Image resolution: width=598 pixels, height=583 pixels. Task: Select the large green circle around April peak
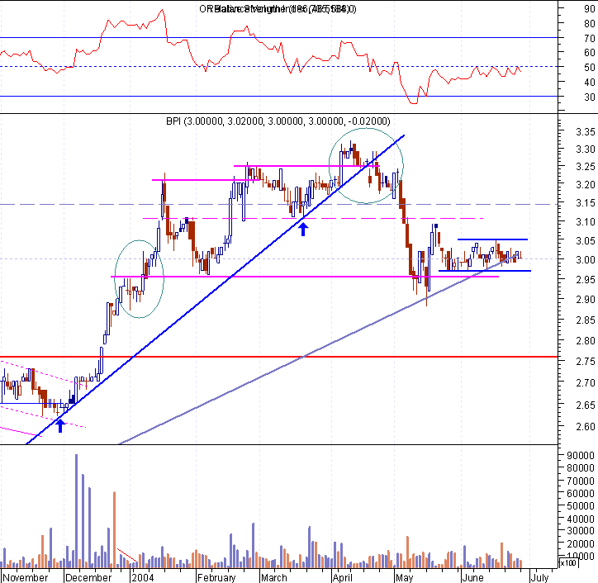click(x=366, y=166)
